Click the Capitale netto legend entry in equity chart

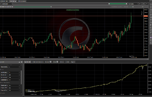point(30,91)
